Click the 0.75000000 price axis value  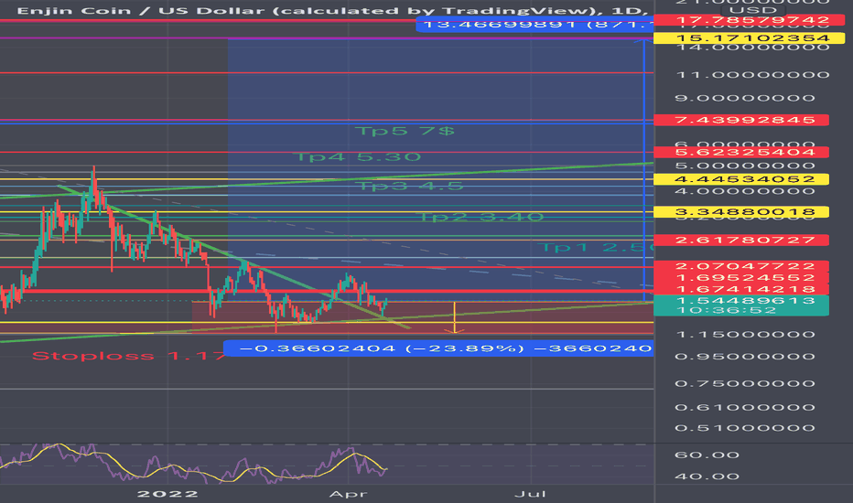click(745, 384)
